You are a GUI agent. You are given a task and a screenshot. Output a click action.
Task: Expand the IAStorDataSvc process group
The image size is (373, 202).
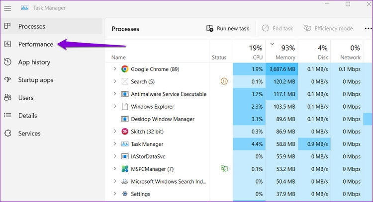point(115,156)
